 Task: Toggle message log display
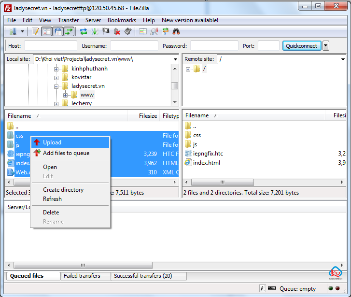click(35, 31)
